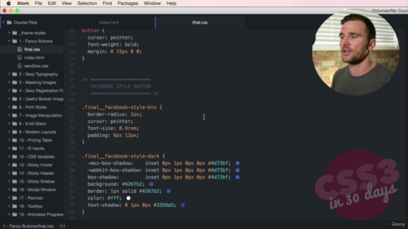408x229 pixels.
Task: Click the 17 - Pacman folder icon
Action: coord(15,198)
